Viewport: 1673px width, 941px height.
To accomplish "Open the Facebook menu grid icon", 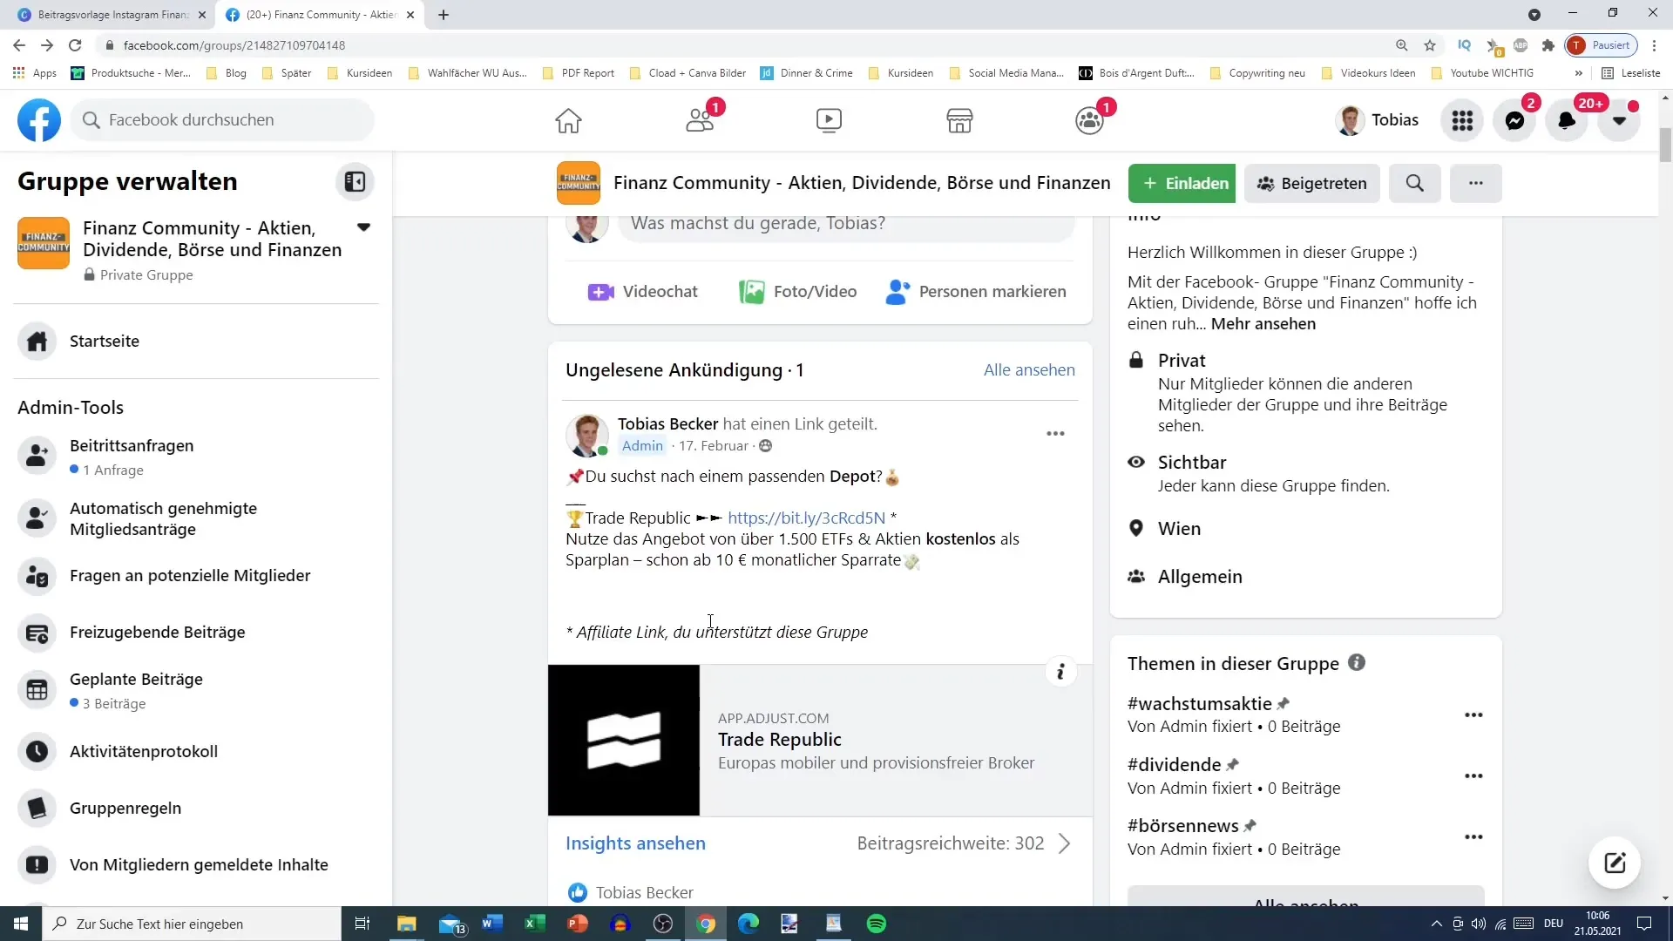I will [x=1462, y=120].
